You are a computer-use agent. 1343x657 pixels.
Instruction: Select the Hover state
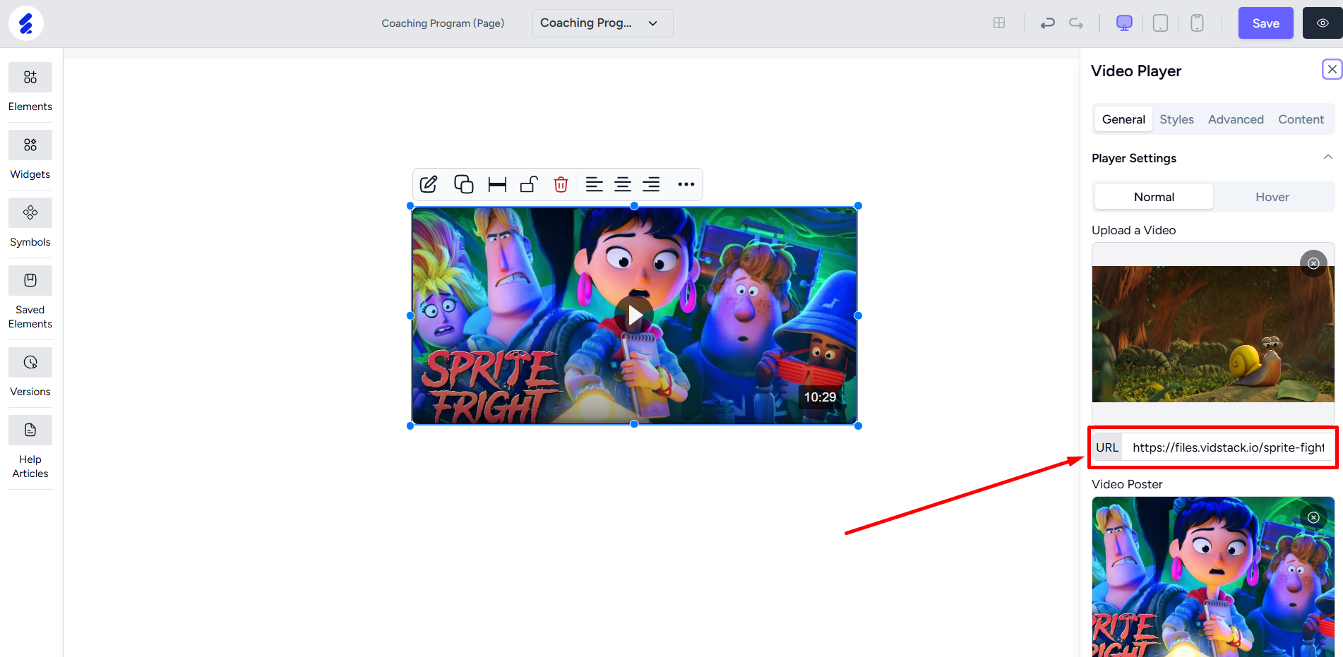point(1272,197)
